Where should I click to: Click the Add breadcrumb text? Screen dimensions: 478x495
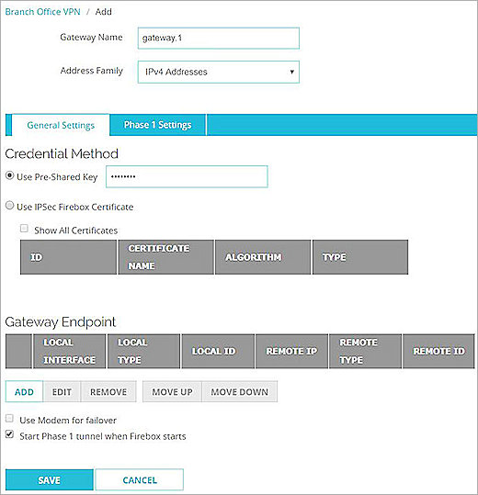tap(103, 12)
